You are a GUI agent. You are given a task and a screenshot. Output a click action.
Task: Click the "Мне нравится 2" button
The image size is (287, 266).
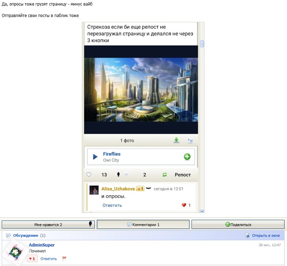click(48, 225)
